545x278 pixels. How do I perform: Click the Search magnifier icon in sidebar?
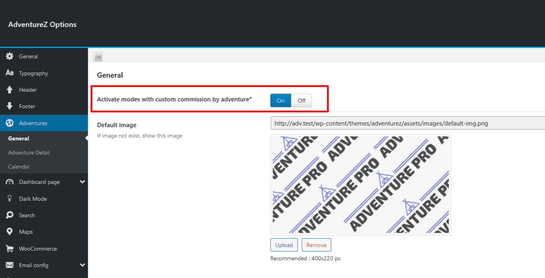[10, 215]
